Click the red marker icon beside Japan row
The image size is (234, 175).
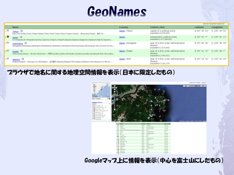(x=7, y=37)
